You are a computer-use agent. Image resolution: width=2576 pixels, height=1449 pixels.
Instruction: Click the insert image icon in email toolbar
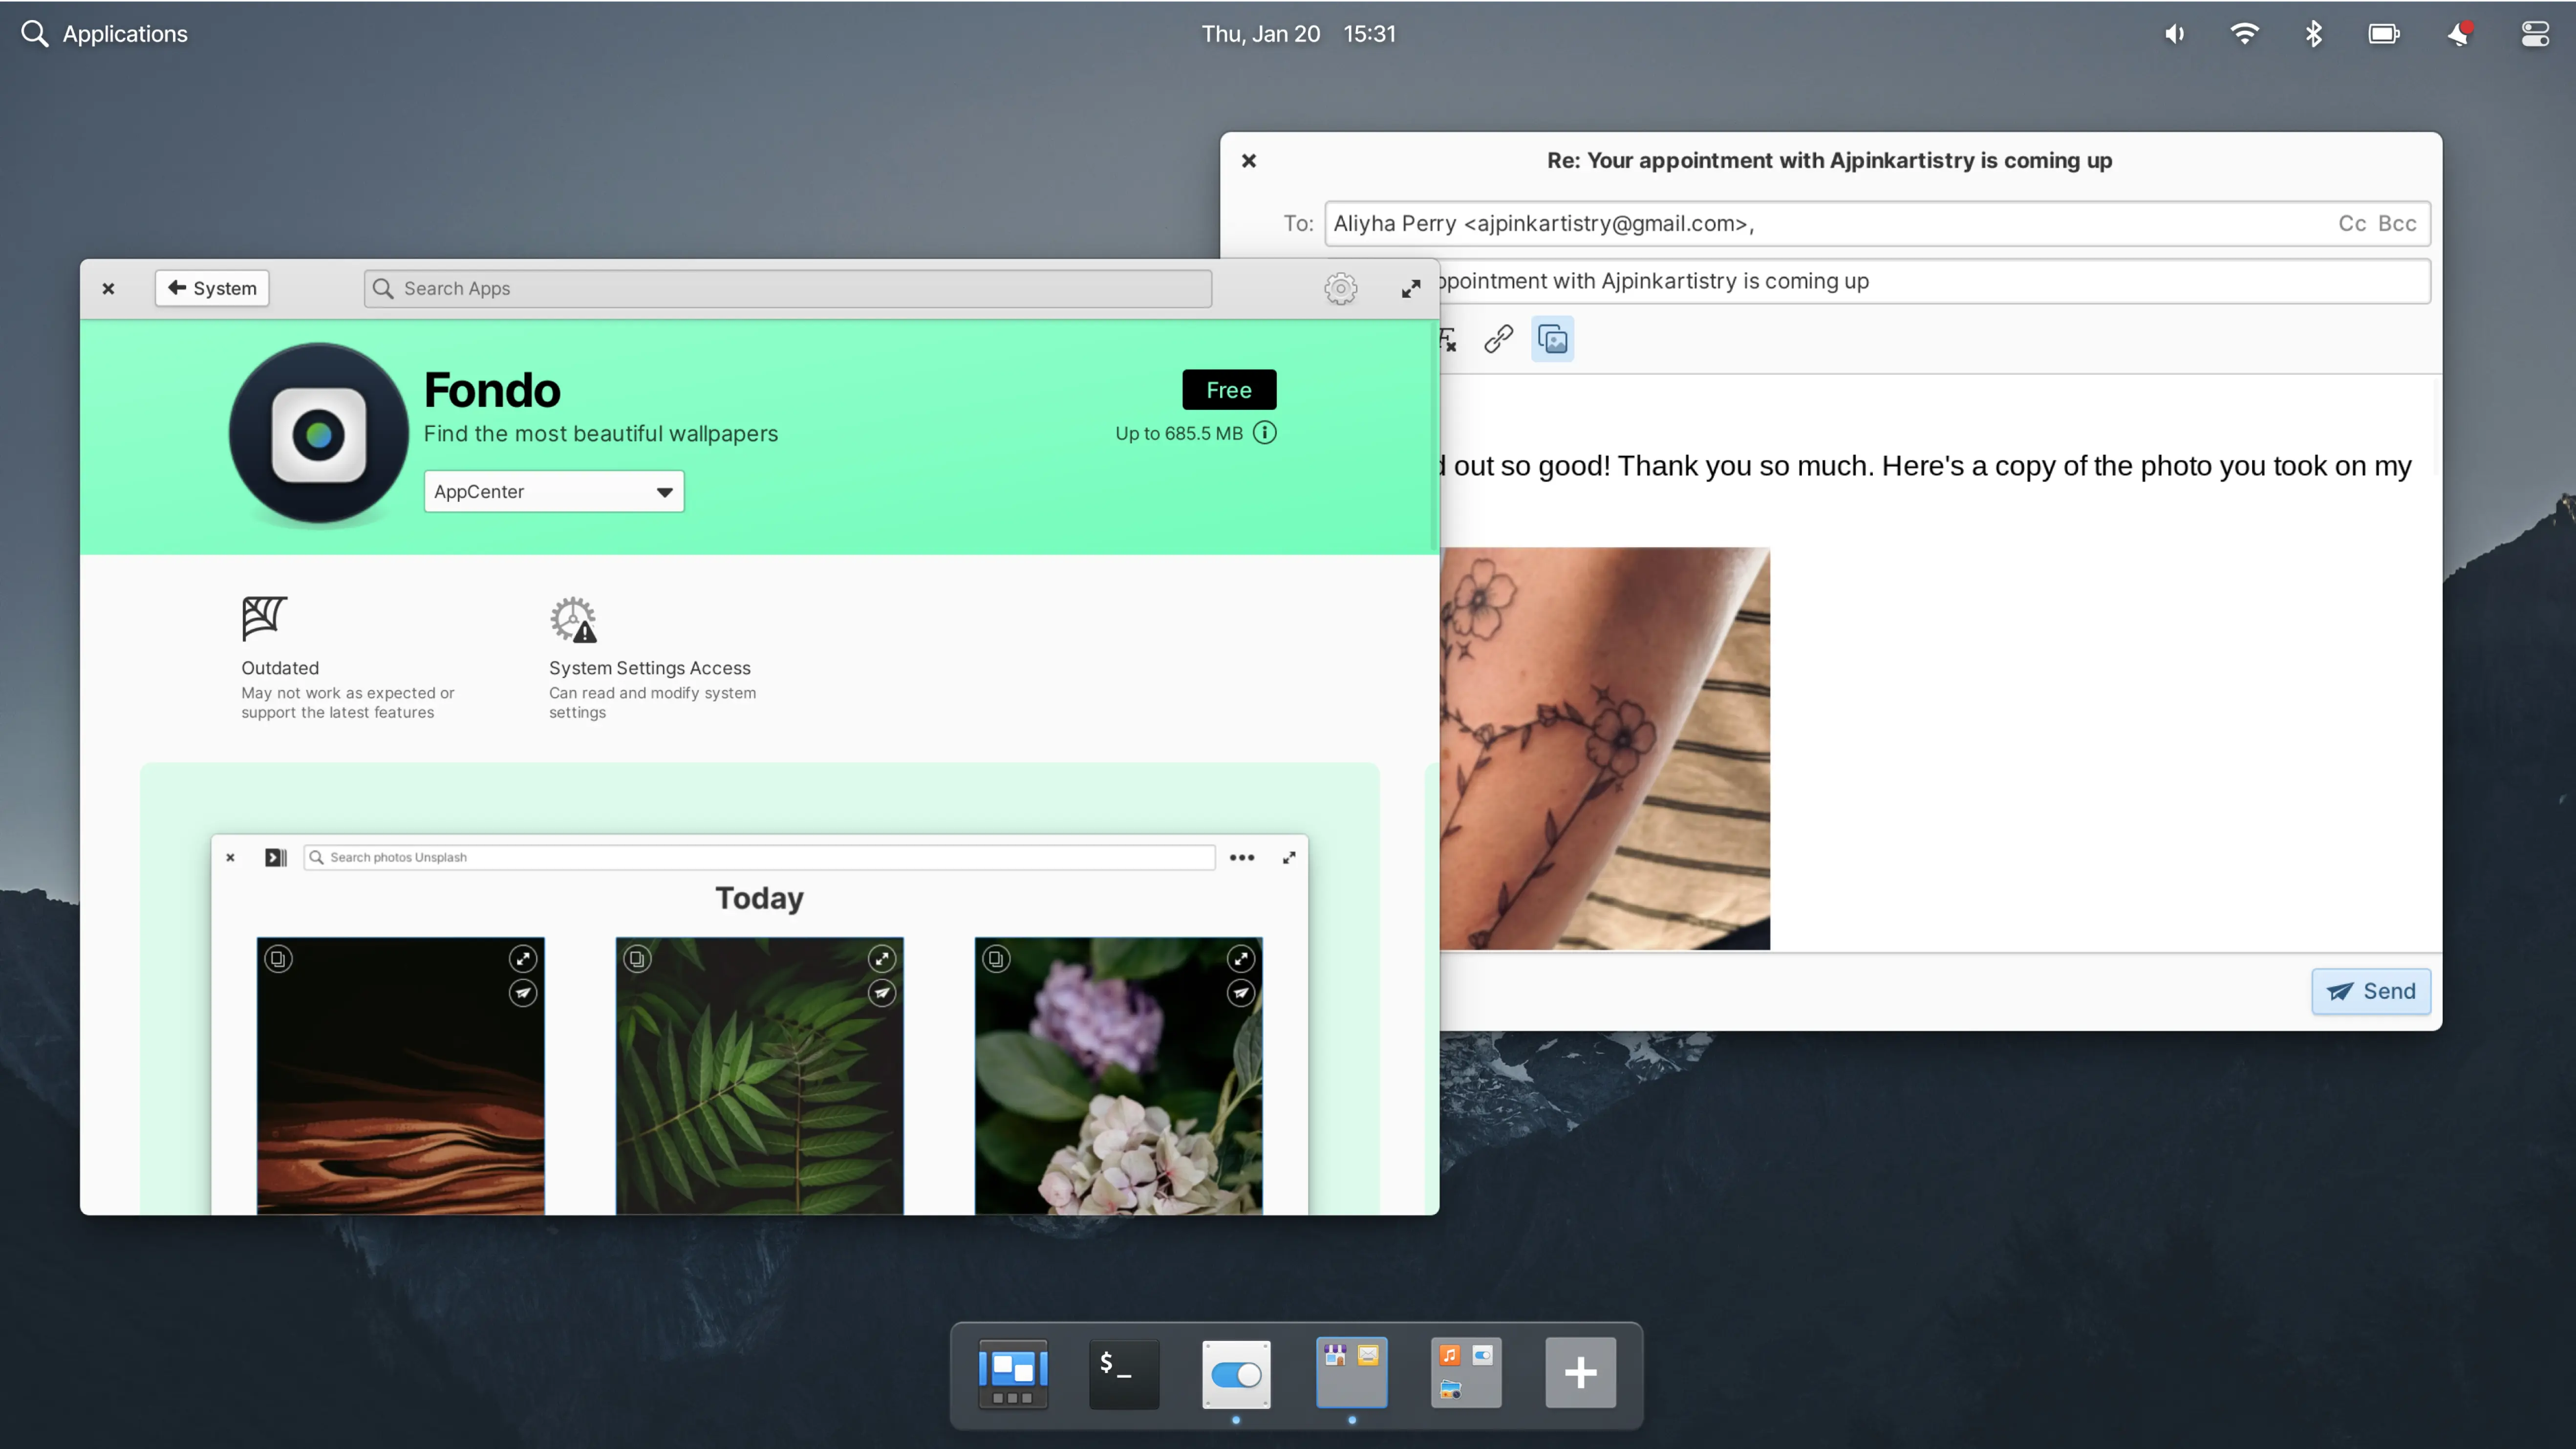pos(1552,340)
